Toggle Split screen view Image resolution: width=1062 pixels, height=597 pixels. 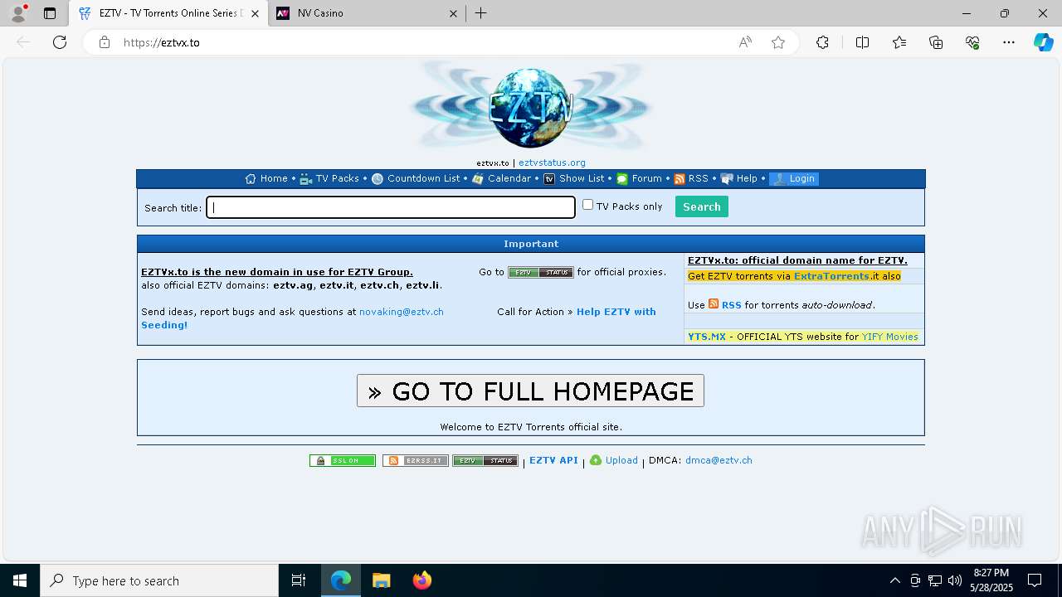pos(862,42)
